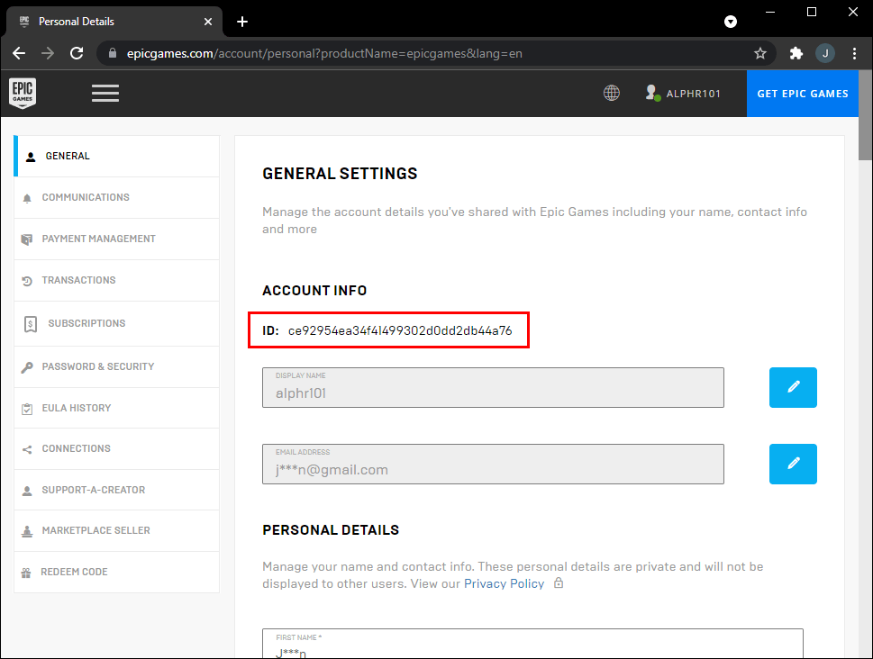
Task: Click the key icon beside Password & Security
Action: [27, 367]
